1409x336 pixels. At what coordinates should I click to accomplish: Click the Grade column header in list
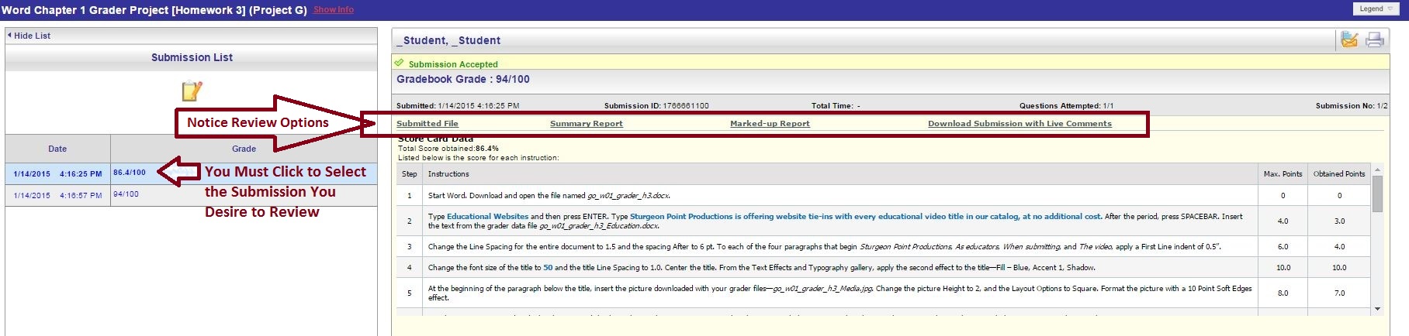click(x=244, y=149)
